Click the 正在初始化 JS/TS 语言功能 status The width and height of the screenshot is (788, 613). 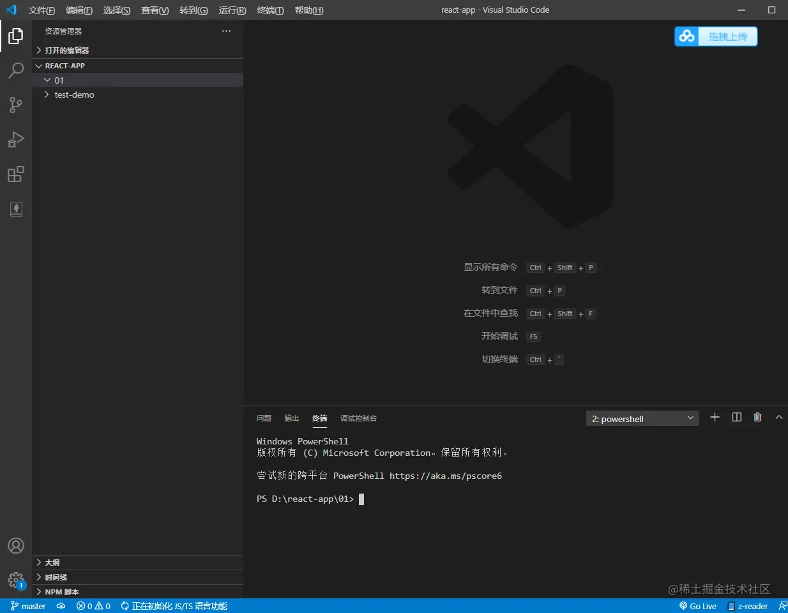[174, 606]
